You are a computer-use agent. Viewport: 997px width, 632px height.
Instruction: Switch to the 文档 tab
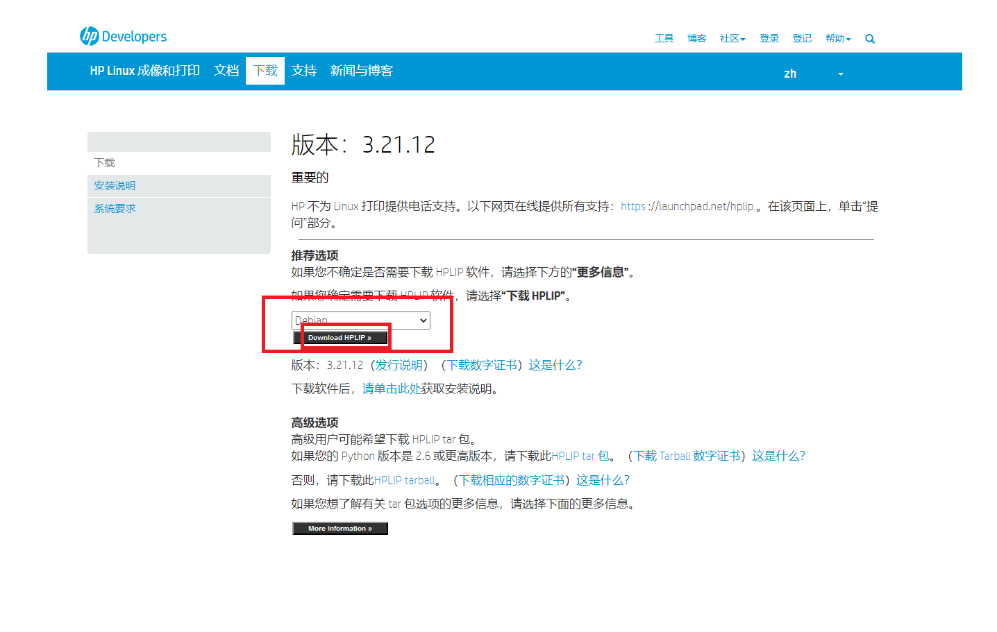226,71
